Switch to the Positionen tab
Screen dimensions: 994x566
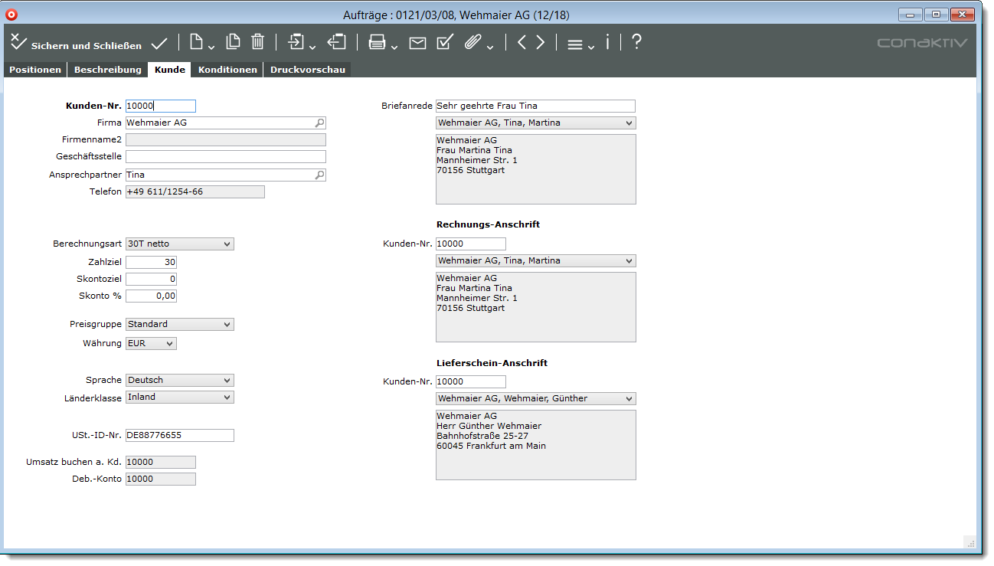tap(35, 70)
